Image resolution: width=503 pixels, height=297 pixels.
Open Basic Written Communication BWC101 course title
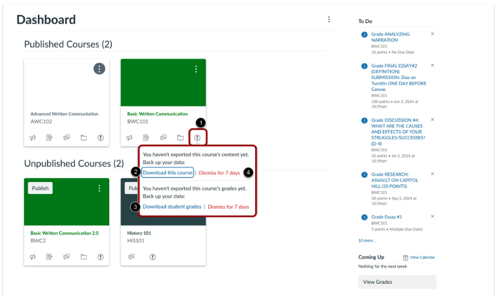point(157,114)
